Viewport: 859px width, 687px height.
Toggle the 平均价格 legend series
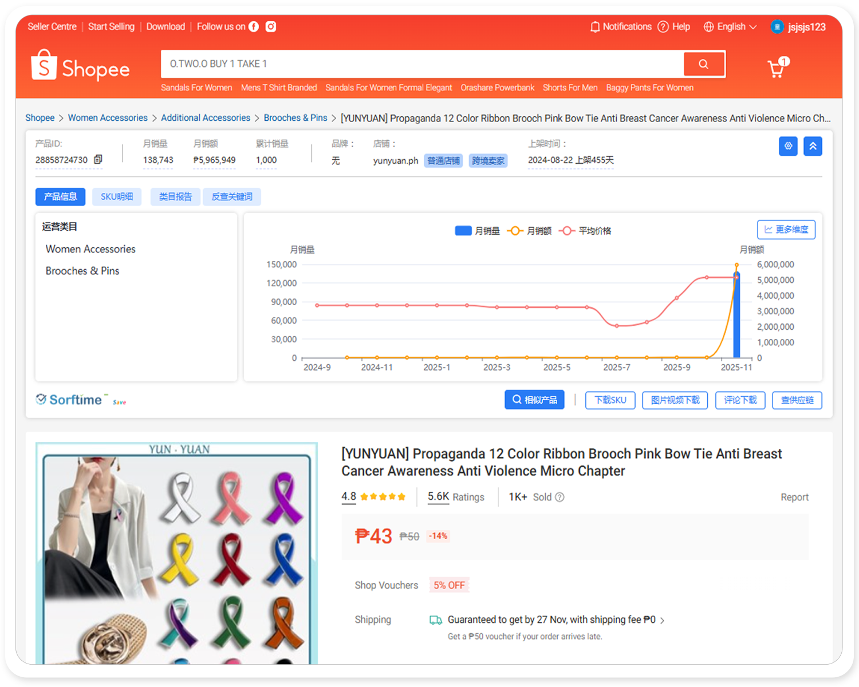point(585,231)
